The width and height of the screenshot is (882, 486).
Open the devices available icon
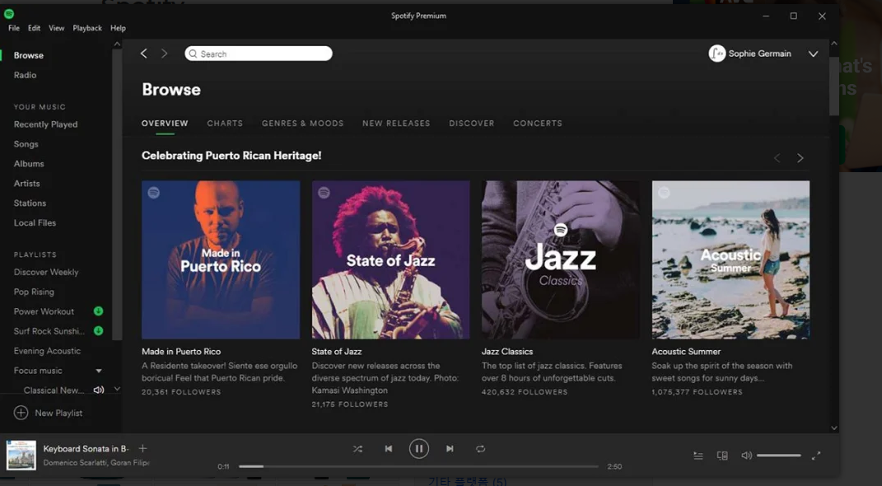pos(722,456)
